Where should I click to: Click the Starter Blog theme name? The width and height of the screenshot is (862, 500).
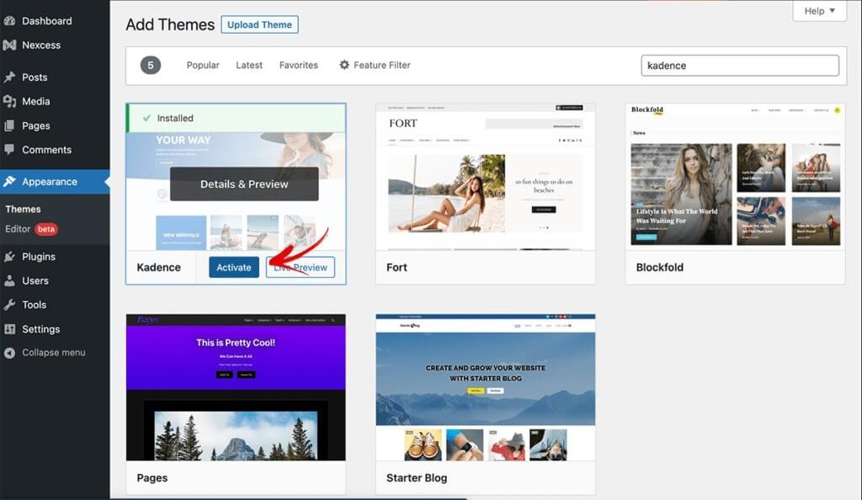417,478
